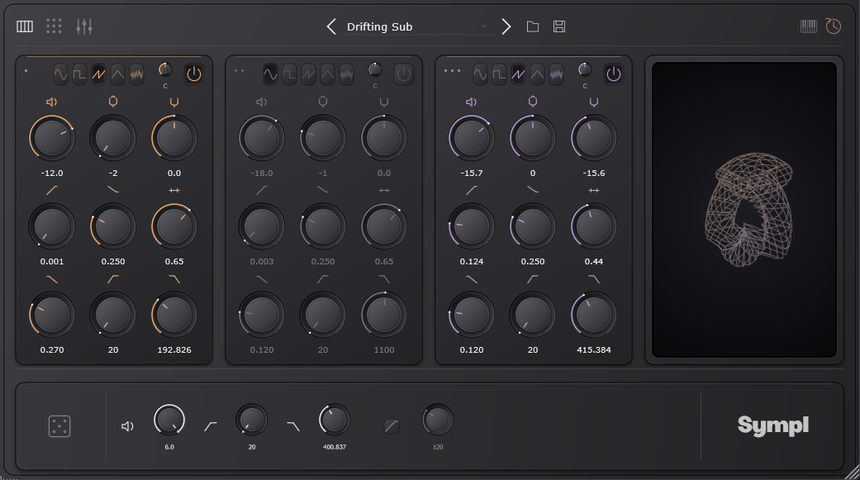The height and width of the screenshot is (480, 860).
Task: Select square wave in orange oscillator one
Action: click(x=79, y=74)
